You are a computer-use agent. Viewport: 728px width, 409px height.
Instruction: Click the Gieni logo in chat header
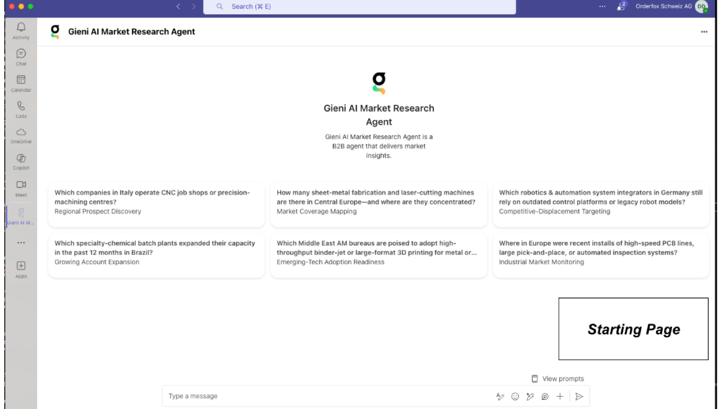[55, 31]
